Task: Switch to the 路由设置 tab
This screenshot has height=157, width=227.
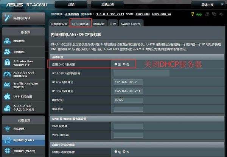Action: coord(99,24)
